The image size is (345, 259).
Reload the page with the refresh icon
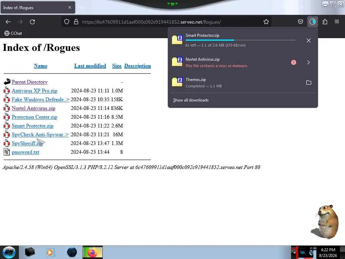32,22
